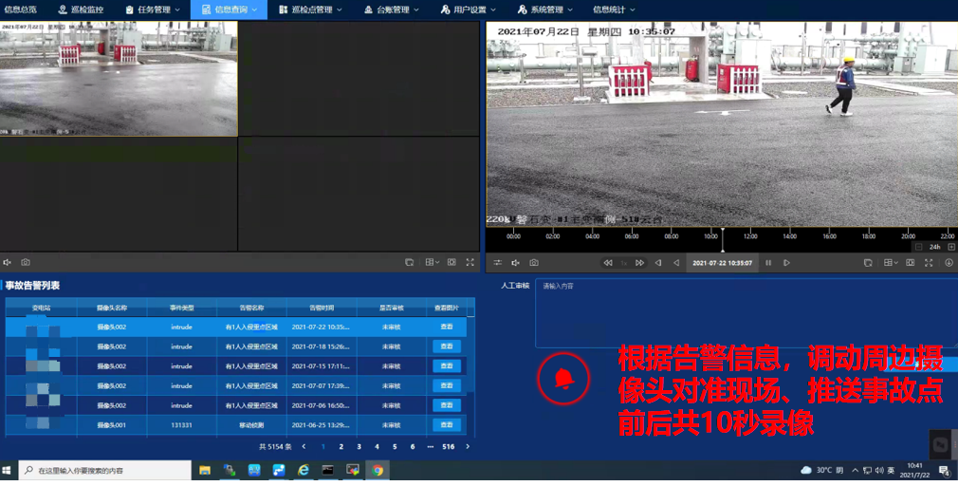Go to page 3 of the alarm list
The height and width of the screenshot is (486, 958).
(x=359, y=446)
